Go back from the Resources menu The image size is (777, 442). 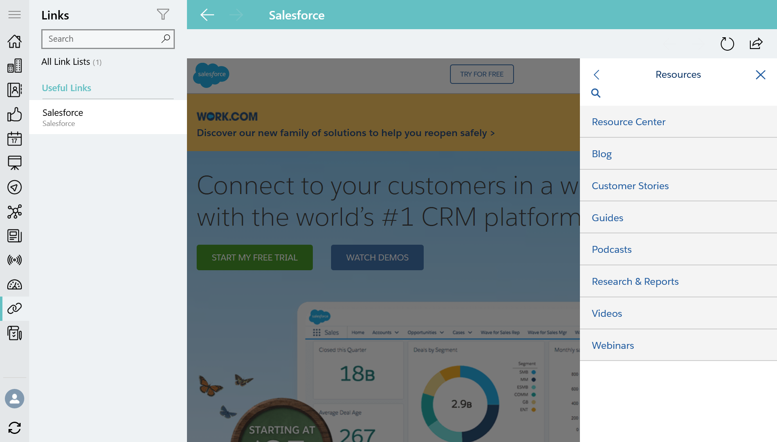point(597,75)
